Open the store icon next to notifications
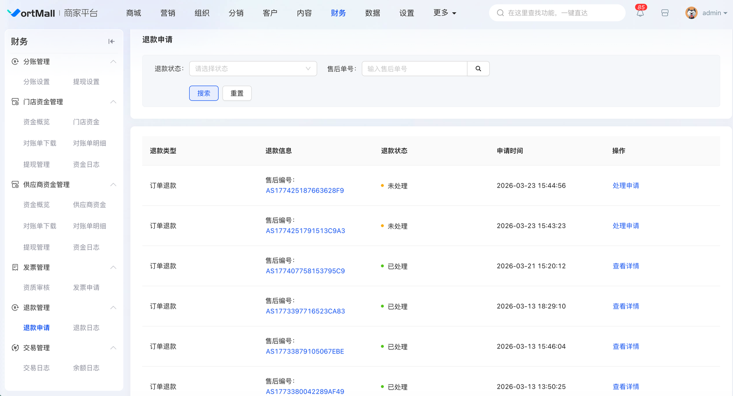 click(665, 13)
